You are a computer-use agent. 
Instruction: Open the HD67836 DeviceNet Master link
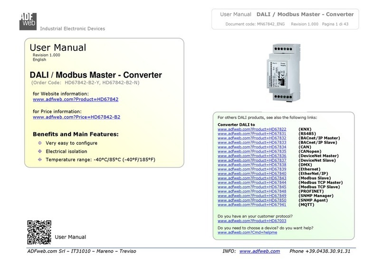(252, 156)
